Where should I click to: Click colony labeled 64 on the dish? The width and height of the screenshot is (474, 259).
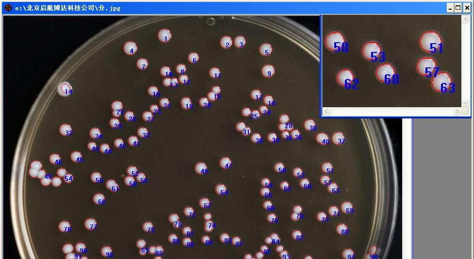(221, 190)
